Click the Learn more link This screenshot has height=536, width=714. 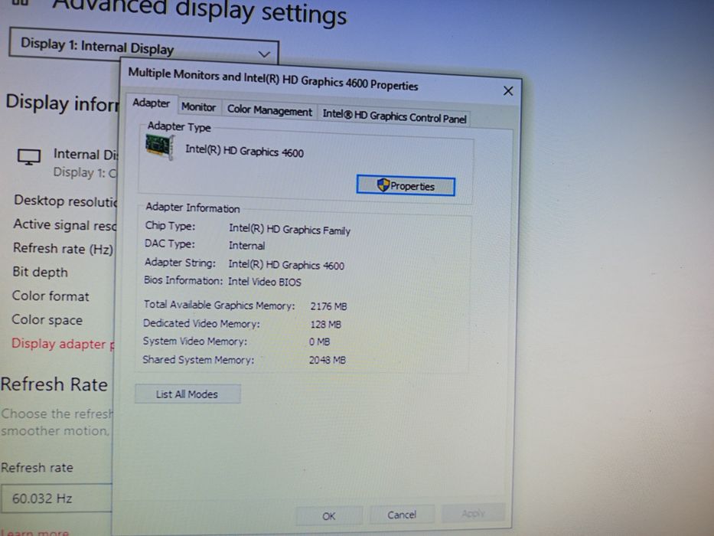coord(34,532)
